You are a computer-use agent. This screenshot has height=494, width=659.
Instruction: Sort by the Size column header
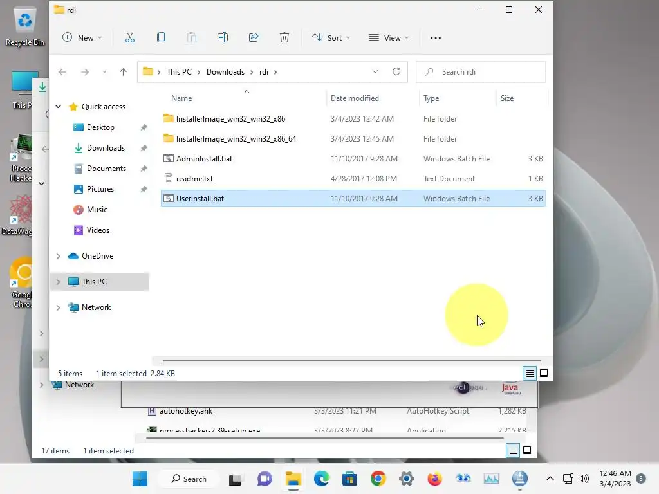pyautogui.click(x=507, y=98)
